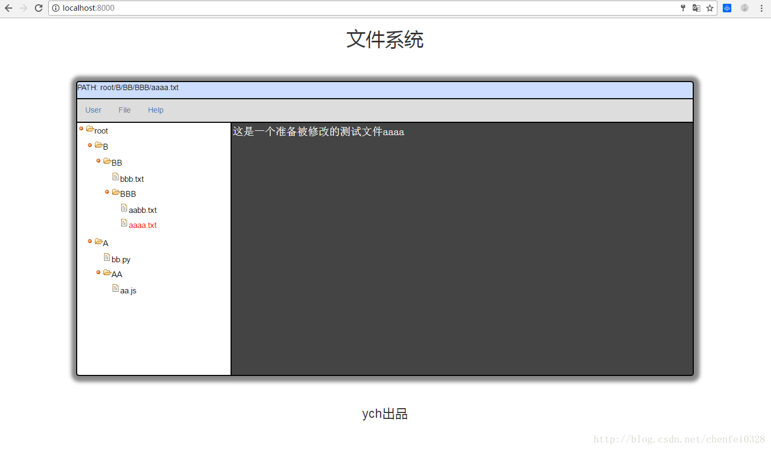Screen dimensions: 771x450
Task: Click the file icon next to bbb.txt
Action: point(115,176)
